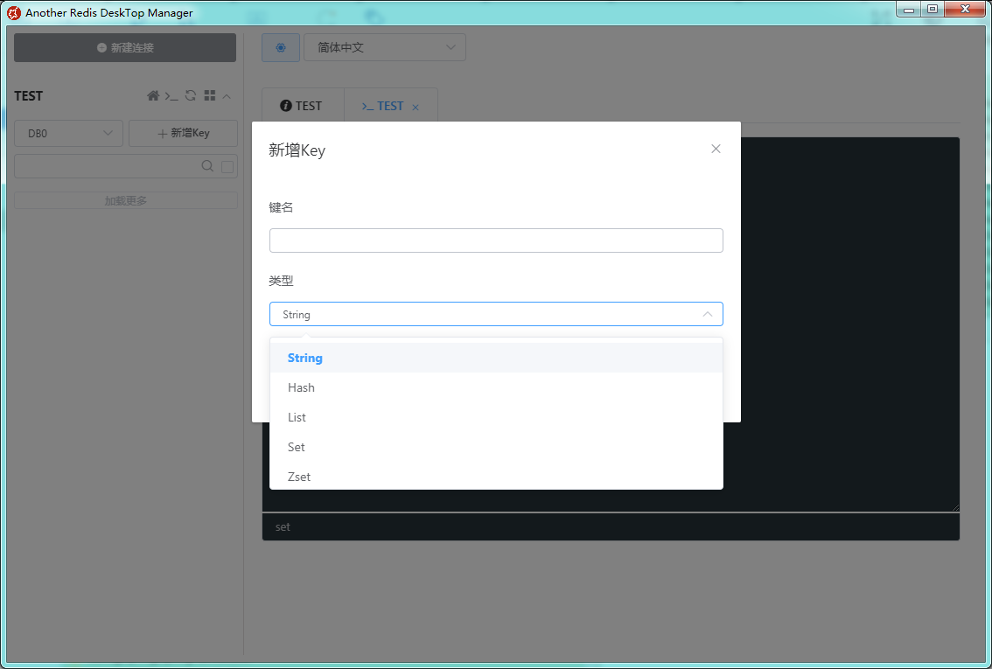The image size is (992, 669).
Task: Select String from the type list
Action: (496, 358)
